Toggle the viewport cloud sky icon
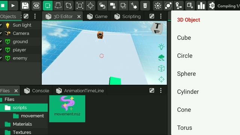The height and width of the screenshot is (135, 240). click(x=161, y=58)
